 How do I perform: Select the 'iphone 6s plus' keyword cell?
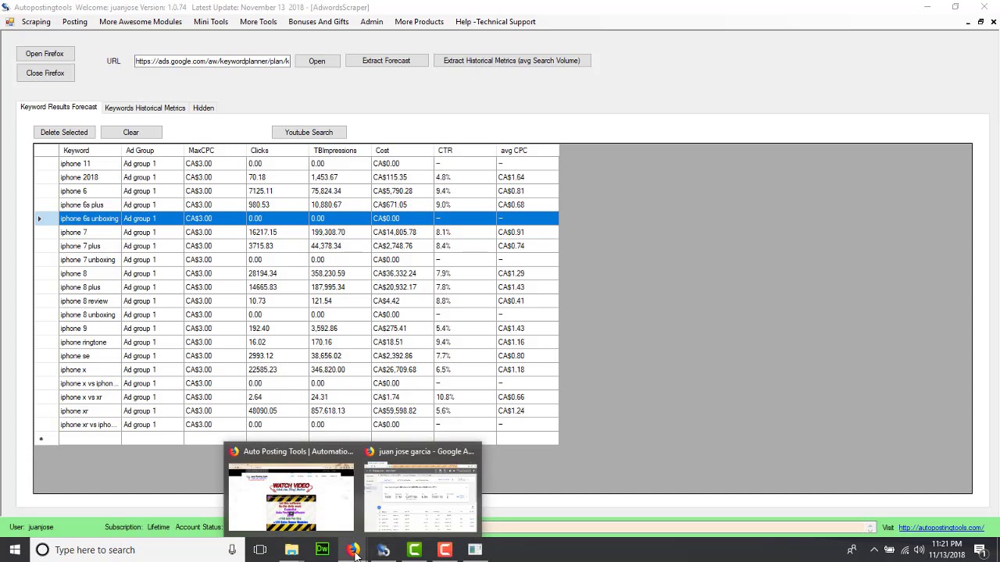coord(90,205)
